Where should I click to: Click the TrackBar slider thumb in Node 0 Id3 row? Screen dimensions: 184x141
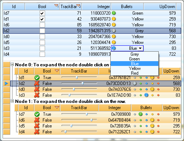coord(69,95)
